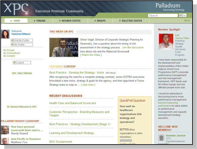Image resolution: width=197 pixels, height=149 pixels.
Task: Open Customer Perspective - Branding Measures discussion
Action: [79, 113]
